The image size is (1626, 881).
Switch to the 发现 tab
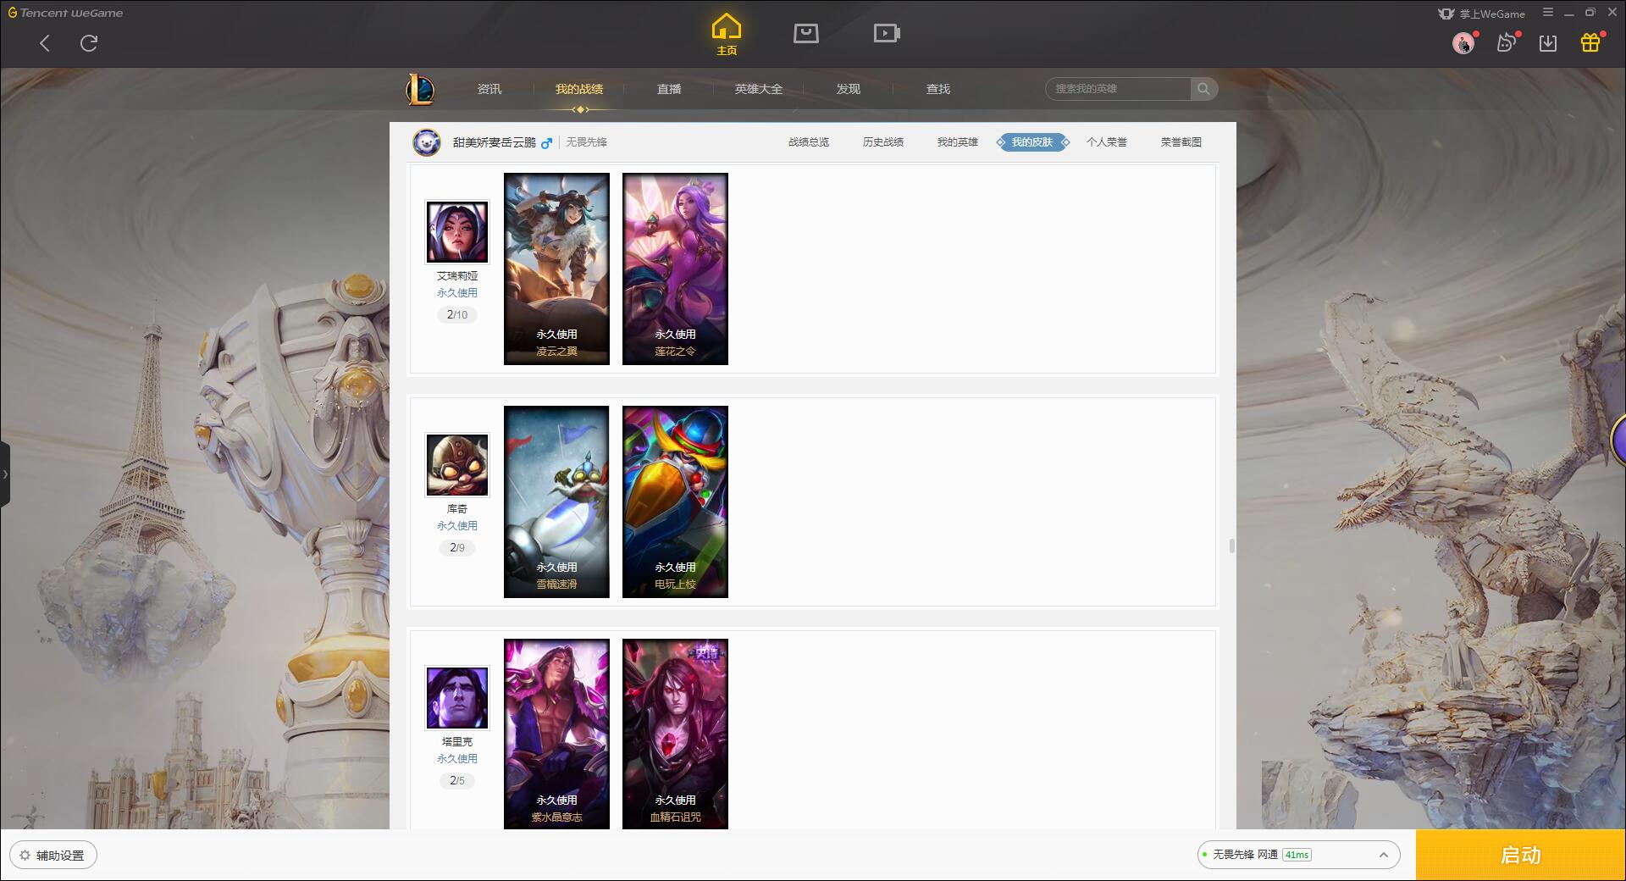(x=849, y=89)
